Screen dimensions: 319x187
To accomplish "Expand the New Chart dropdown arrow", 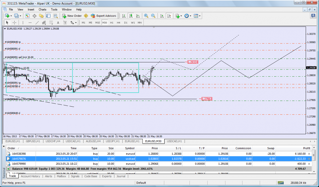I will (11, 16).
